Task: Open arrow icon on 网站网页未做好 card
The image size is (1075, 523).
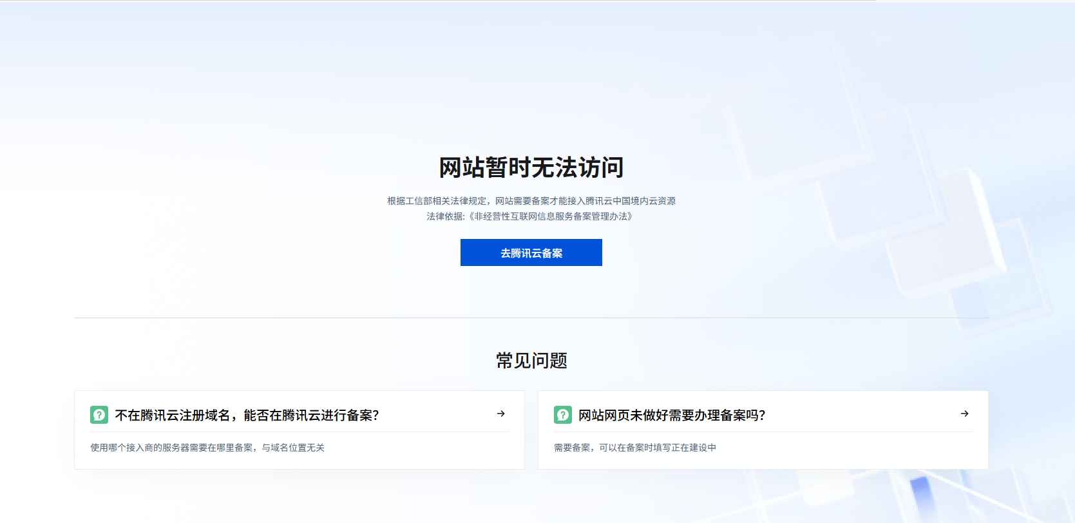Action: [x=964, y=414]
